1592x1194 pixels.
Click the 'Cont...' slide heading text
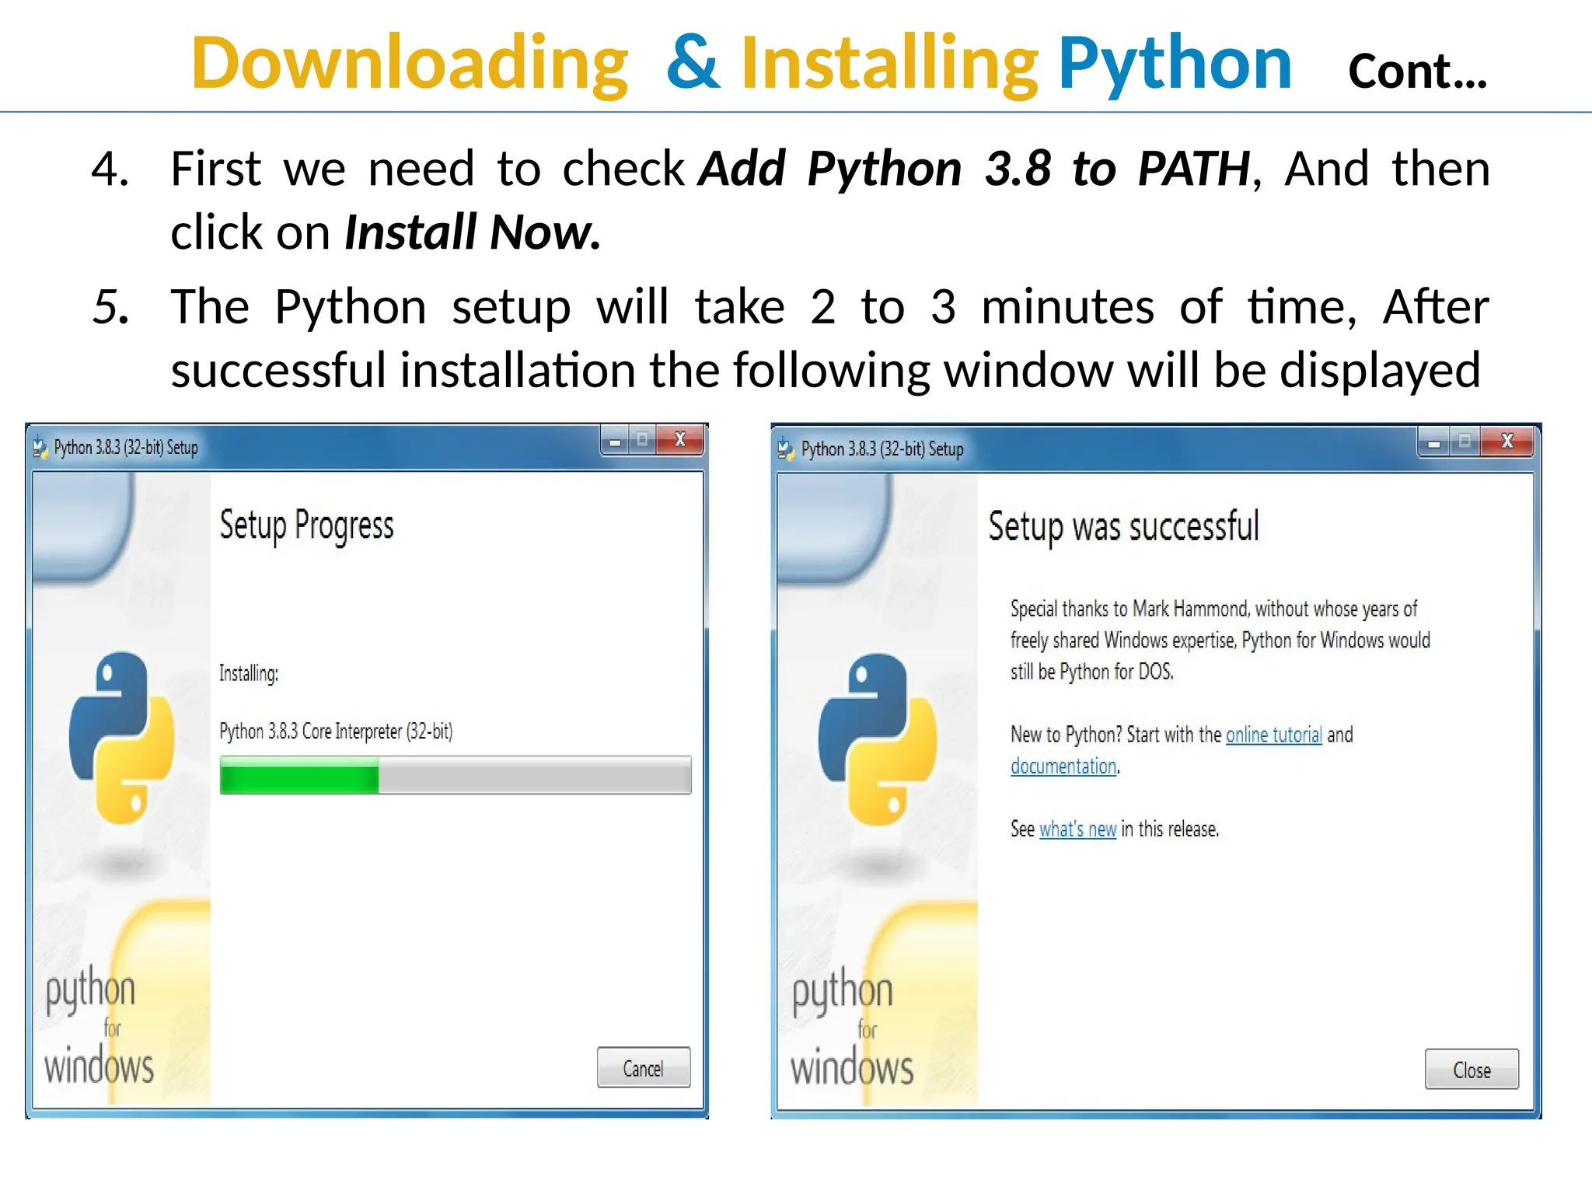(x=1418, y=72)
